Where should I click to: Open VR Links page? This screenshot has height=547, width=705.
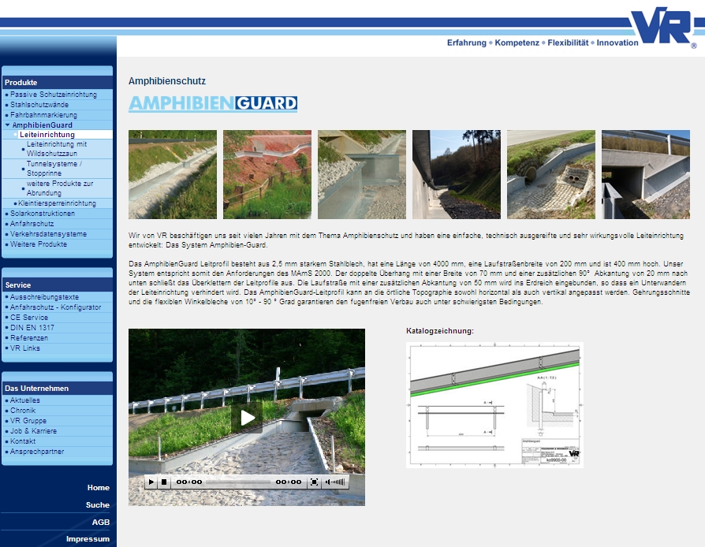tap(25, 348)
